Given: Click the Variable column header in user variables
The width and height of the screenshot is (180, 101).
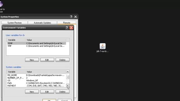Looking at the screenshot, I should click(16, 40).
